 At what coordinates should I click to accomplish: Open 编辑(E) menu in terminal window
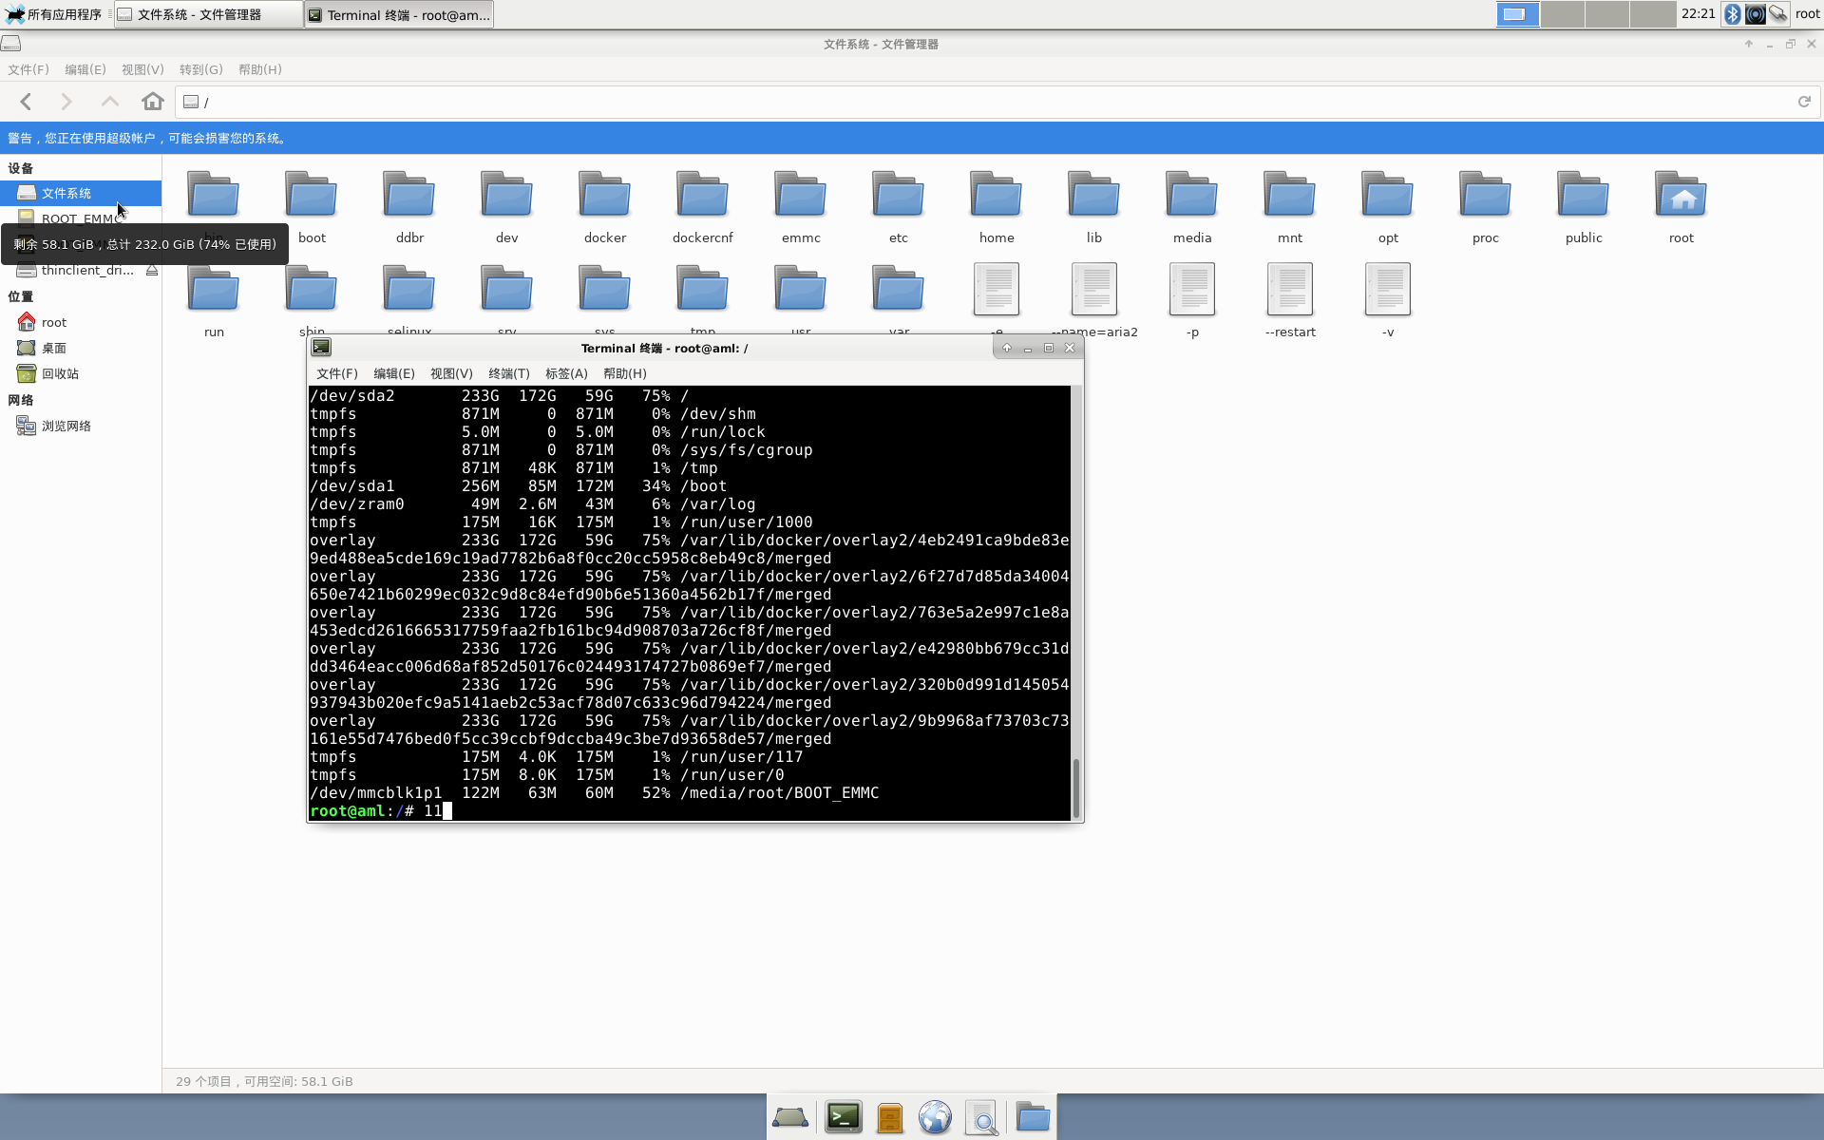(394, 373)
